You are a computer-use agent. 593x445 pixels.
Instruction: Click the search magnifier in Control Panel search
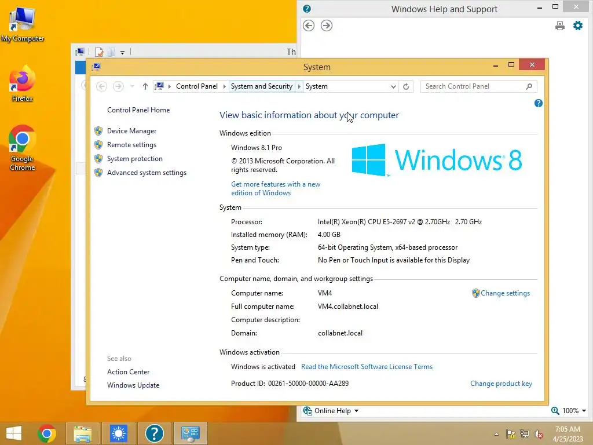tap(529, 87)
